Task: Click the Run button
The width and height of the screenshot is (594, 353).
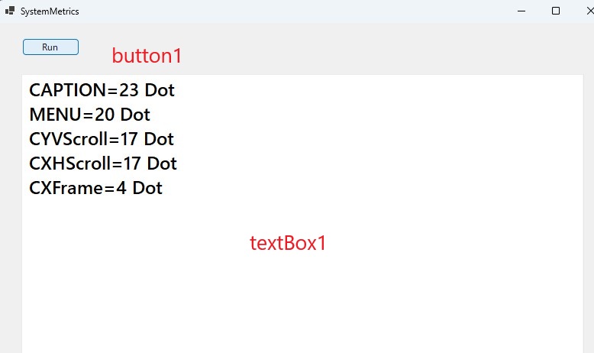Action: (x=50, y=47)
